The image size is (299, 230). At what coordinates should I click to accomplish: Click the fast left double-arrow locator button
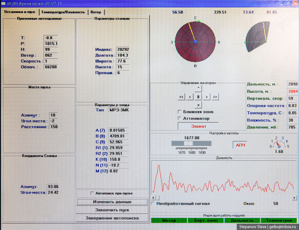tap(182, 97)
